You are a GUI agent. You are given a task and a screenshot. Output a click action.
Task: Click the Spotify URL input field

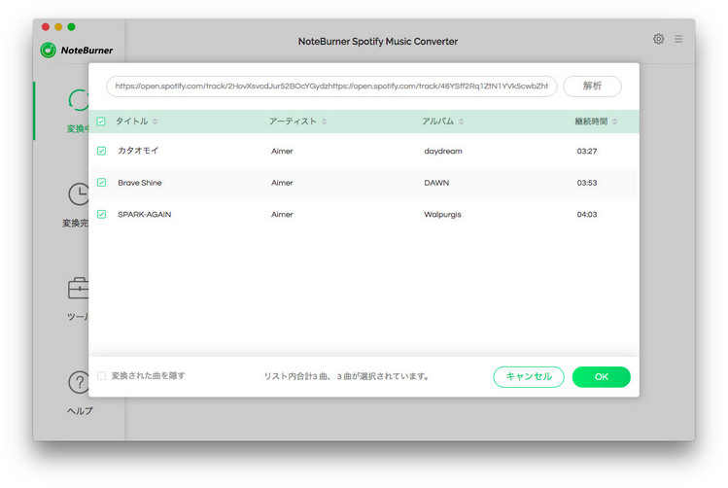(331, 87)
